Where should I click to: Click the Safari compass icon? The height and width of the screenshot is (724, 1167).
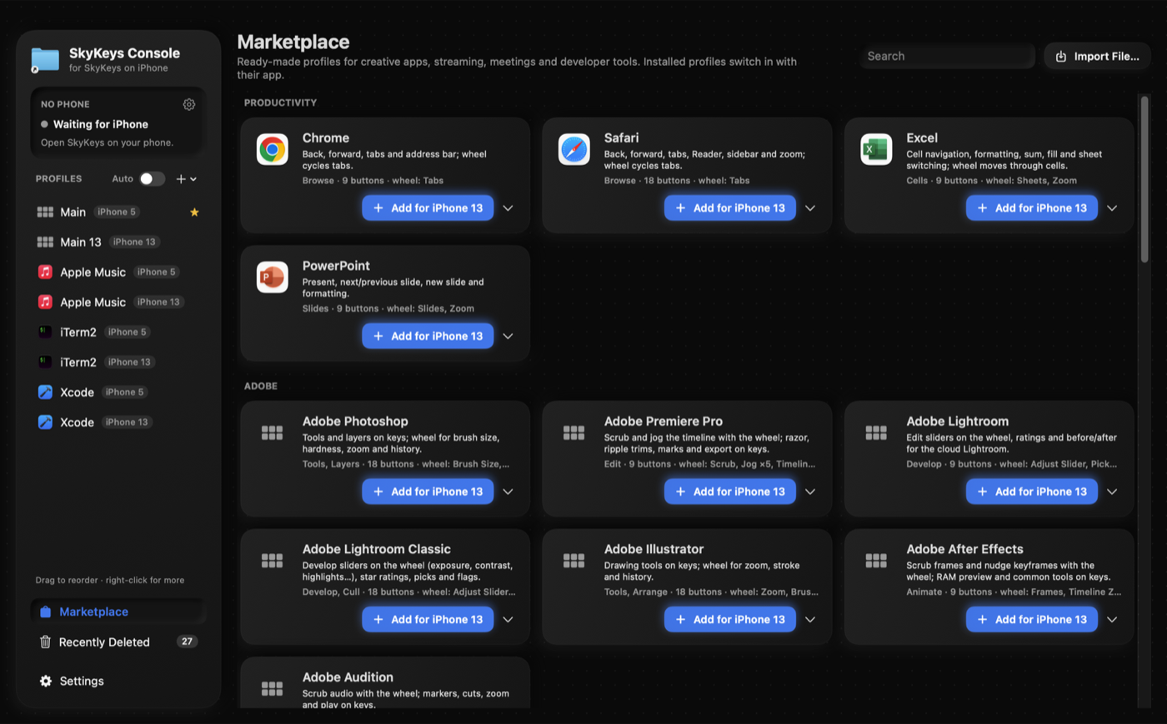(573, 149)
